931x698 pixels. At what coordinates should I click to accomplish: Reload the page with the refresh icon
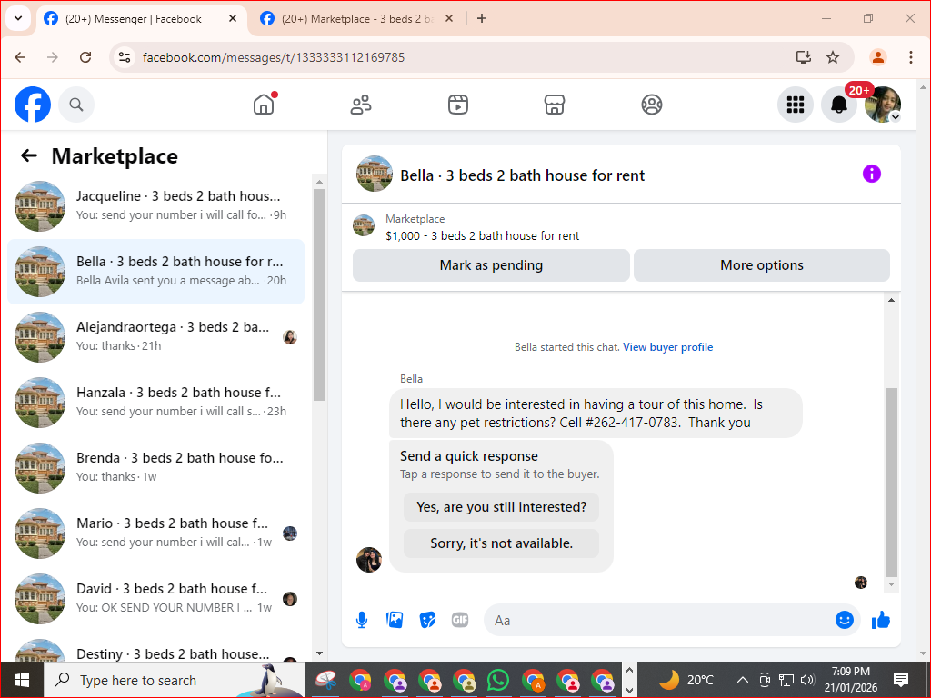[x=85, y=57]
